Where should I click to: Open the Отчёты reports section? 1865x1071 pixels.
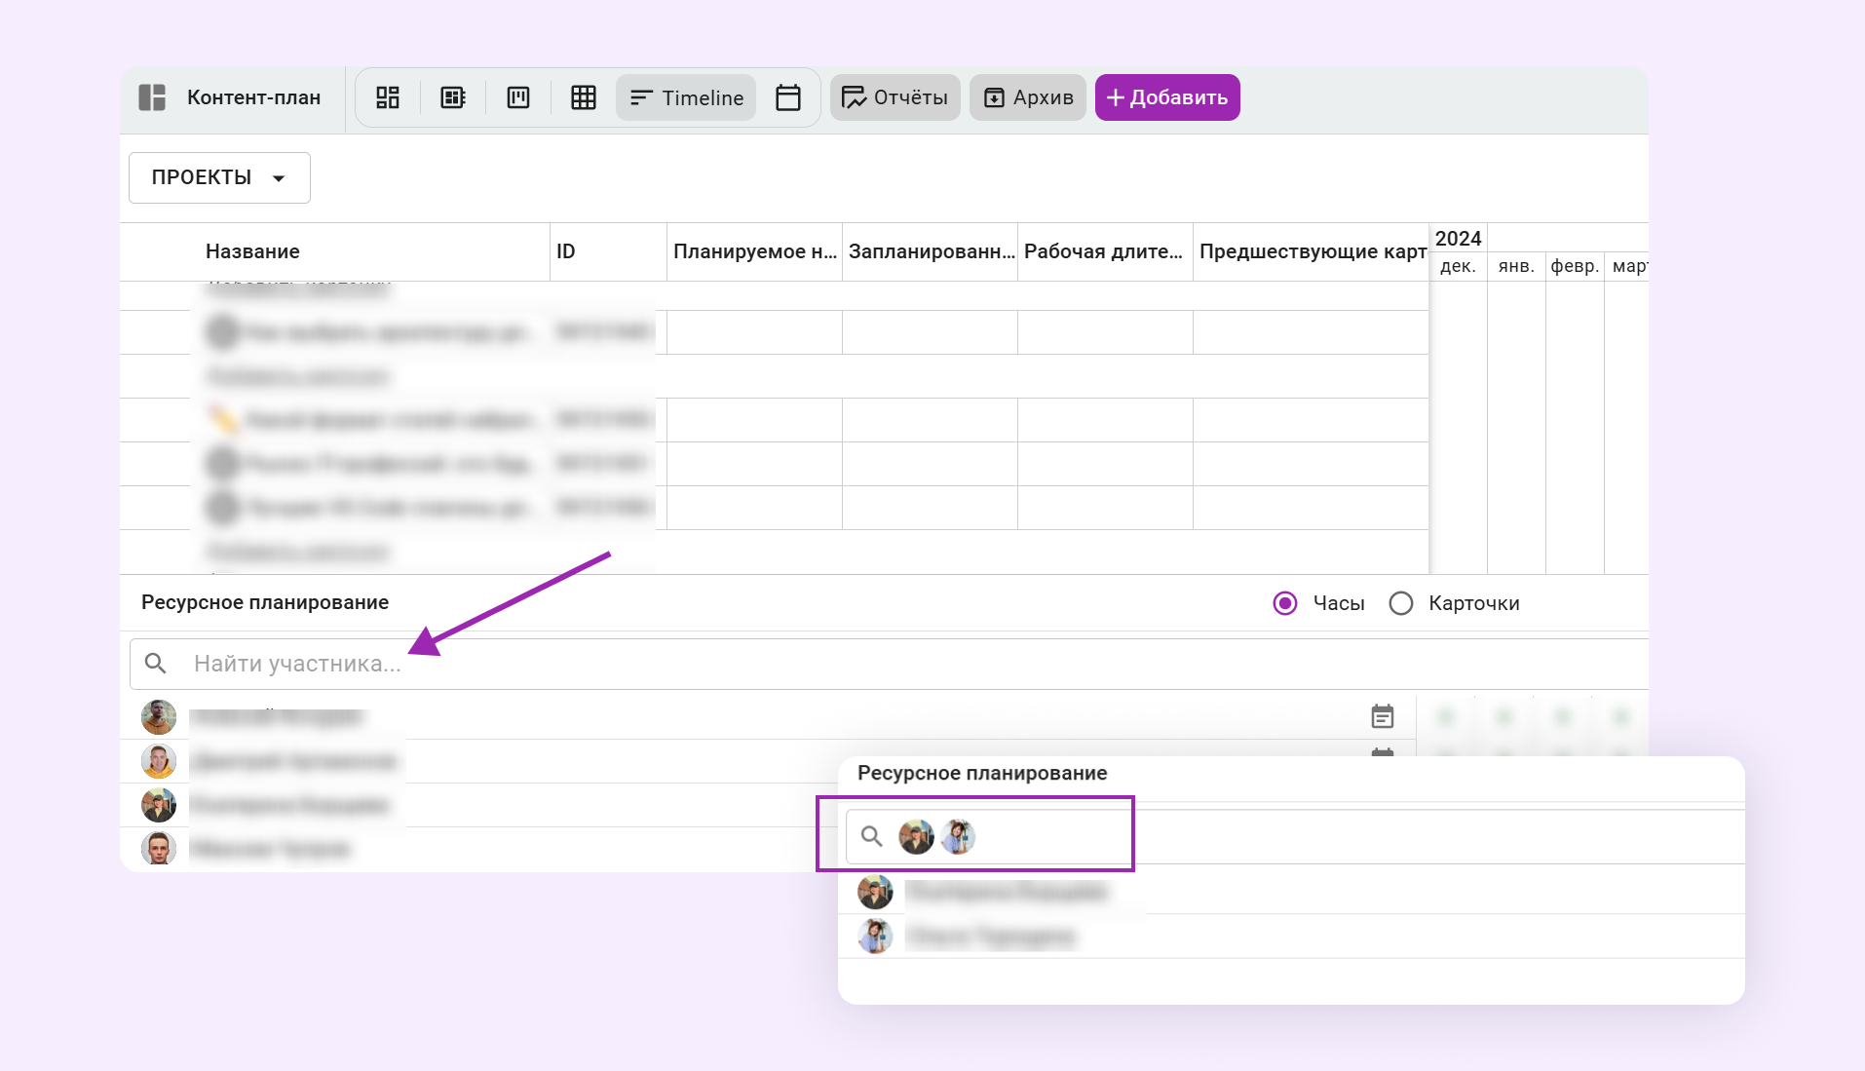point(895,97)
